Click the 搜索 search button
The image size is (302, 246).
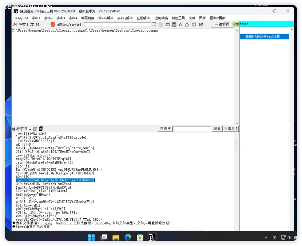(217, 129)
